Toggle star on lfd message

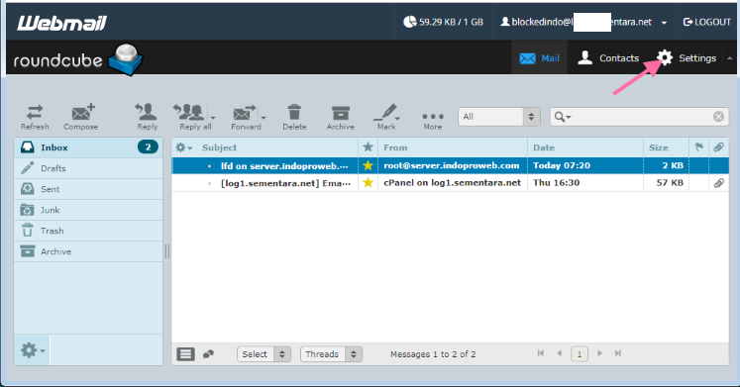coord(369,165)
